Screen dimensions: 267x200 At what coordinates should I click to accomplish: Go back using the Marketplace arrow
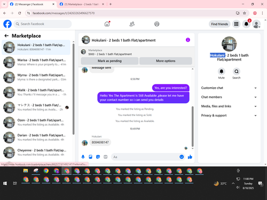[x=6, y=36]
